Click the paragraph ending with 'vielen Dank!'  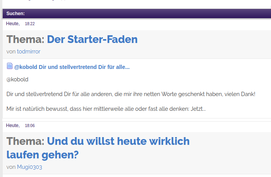[131, 94]
